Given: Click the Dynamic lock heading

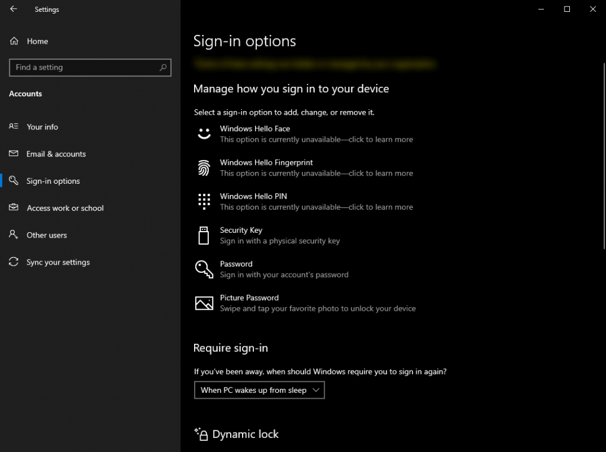Looking at the screenshot, I should point(246,434).
